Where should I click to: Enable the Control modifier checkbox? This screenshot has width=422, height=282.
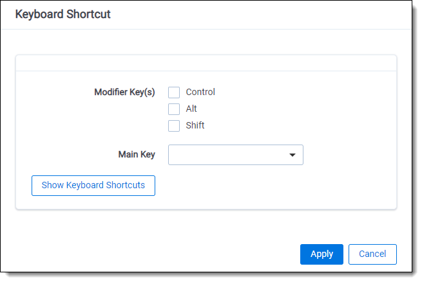click(174, 93)
